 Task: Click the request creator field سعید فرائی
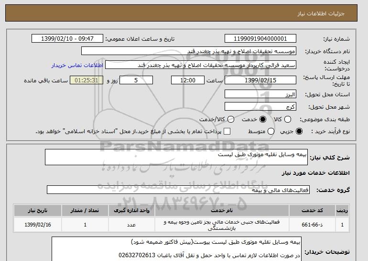pos(201,65)
